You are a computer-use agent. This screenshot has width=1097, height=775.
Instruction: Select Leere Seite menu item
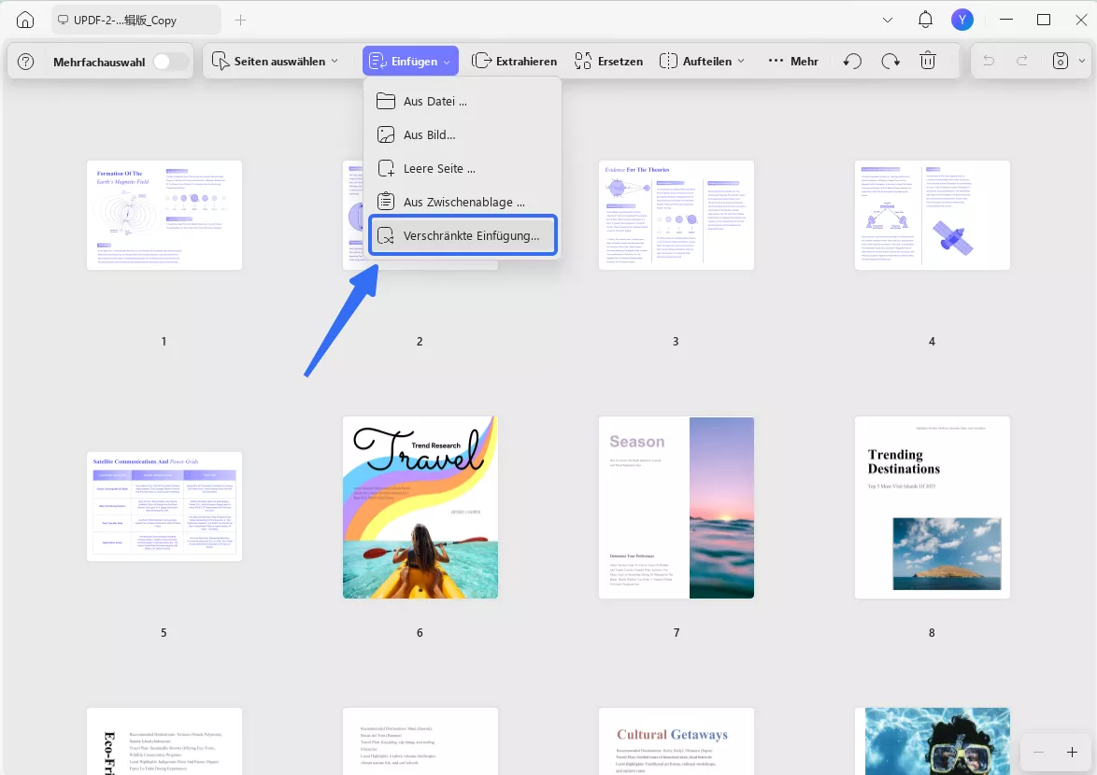[x=463, y=168]
